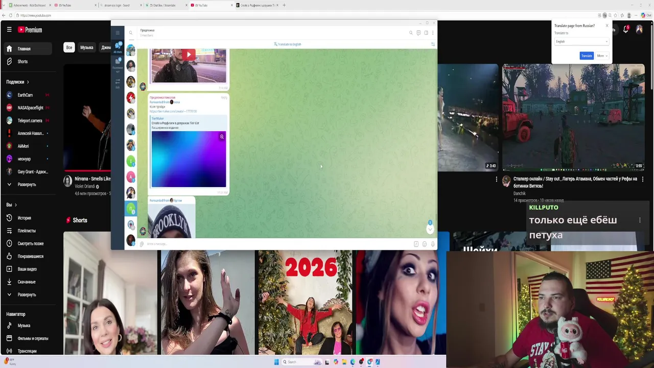The width and height of the screenshot is (654, 368).
Task: Click the YouTube Premium logo
Action: tap(30, 30)
